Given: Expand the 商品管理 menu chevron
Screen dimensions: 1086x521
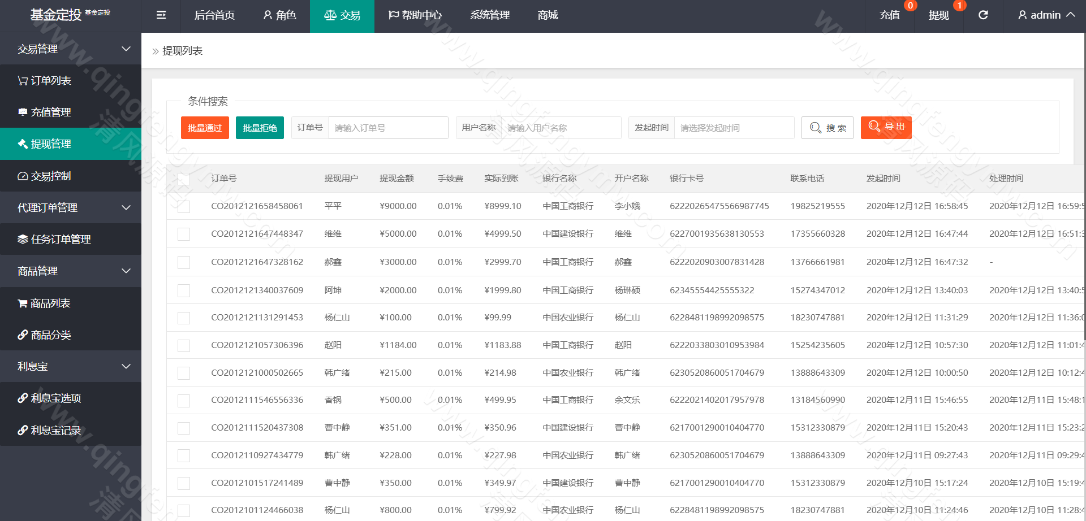Looking at the screenshot, I should click(x=126, y=271).
